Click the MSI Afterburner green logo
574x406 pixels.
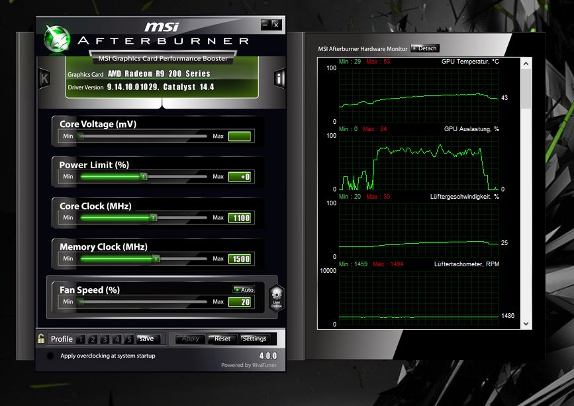pos(57,38)
